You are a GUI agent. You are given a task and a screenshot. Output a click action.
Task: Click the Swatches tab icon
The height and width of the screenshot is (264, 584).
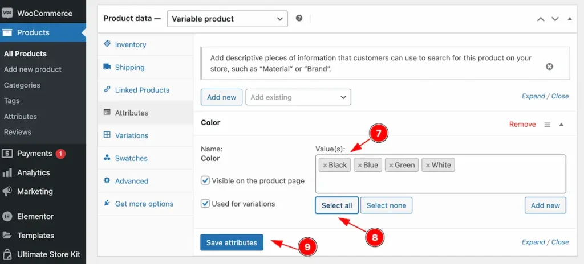107,158
